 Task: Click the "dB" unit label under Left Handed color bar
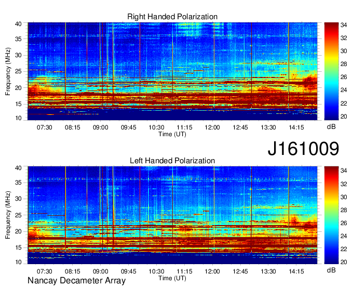[331, 270]
